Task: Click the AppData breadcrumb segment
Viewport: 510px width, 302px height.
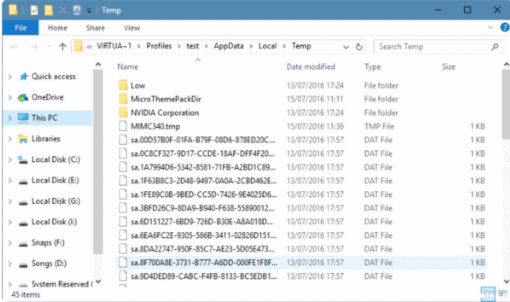Action: point(229,46)
